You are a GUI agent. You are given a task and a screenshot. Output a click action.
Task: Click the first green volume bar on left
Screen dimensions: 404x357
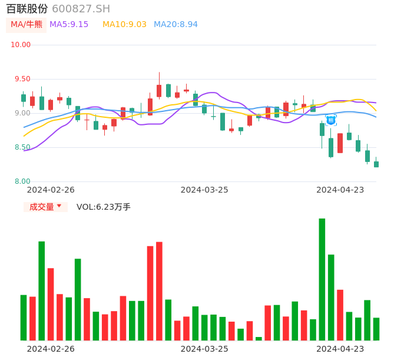(x=24, y=318)
